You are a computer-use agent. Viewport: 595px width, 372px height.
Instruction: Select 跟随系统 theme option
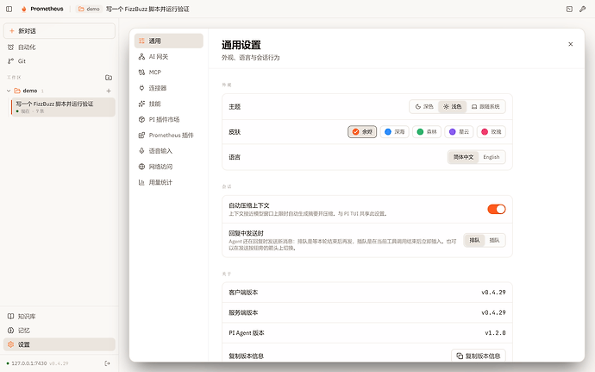click(x=485, y=107)
